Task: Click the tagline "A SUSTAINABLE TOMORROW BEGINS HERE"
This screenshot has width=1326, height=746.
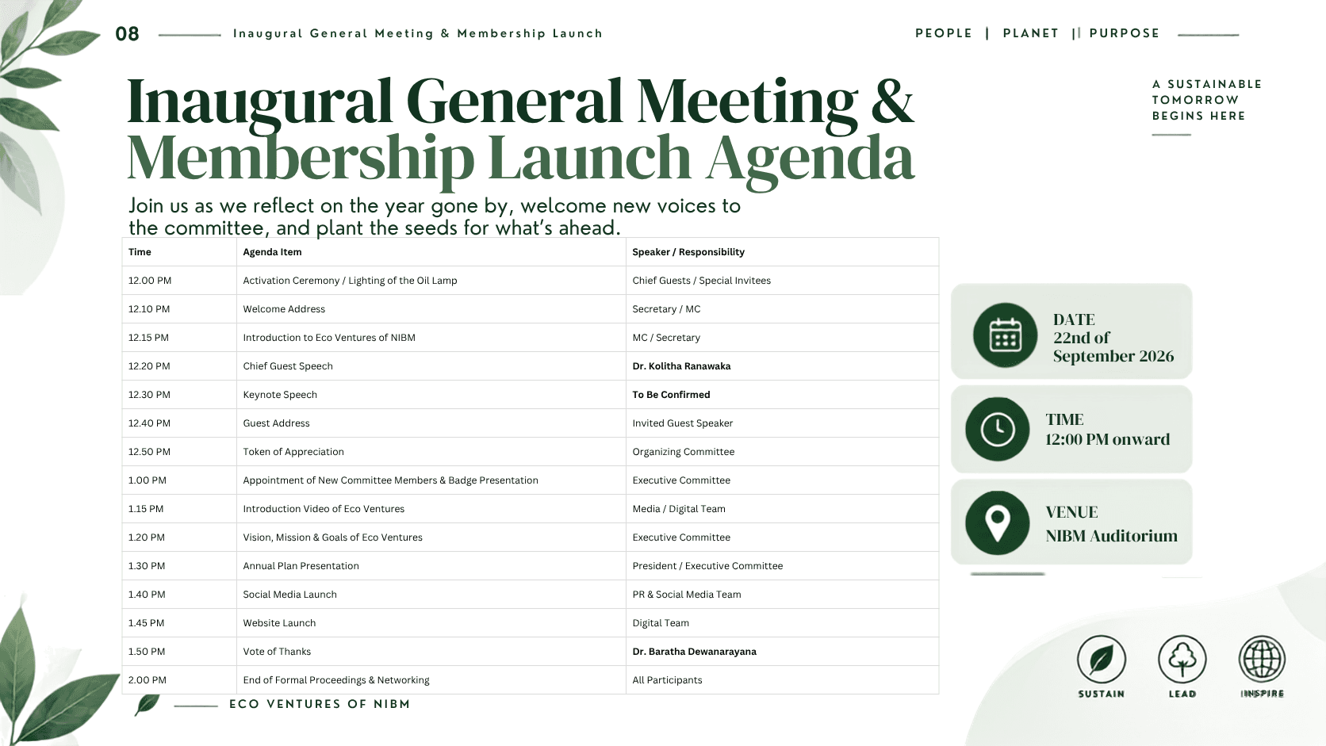Action: tap(1206, 100)
